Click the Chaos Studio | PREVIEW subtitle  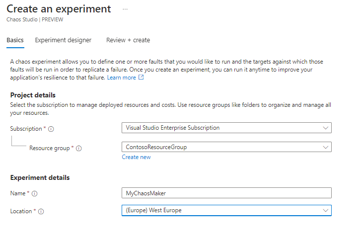click(x=35, y=20)
